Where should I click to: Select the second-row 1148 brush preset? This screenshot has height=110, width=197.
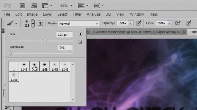(14, 77)
